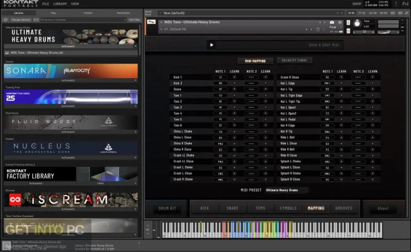This screenshot has width=411, height=252.
Task: Toggle the AUX rack view button
Action: [400, 13]
